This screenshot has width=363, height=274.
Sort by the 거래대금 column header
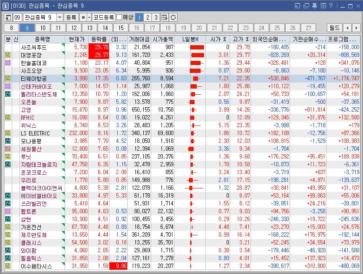(139, 40)
